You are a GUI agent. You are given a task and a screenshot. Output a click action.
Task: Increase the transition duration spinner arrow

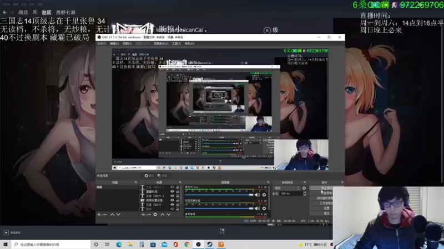pos(305,193)
